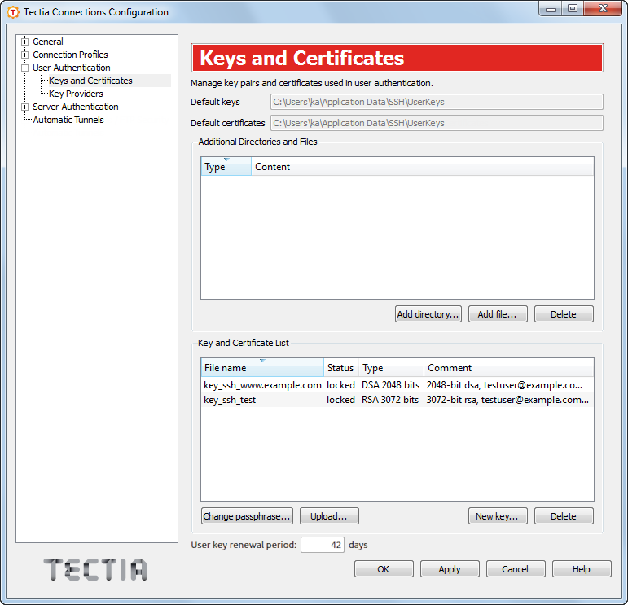Viewport: 628px width, 605px height.
Task: Open Keys and Certificates tree item
Action: [90, 81]
